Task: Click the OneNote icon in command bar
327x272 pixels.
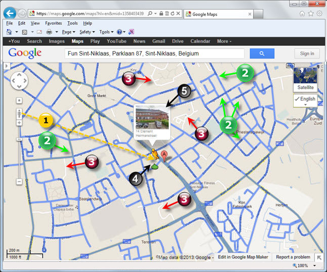Action: point(131,32)
